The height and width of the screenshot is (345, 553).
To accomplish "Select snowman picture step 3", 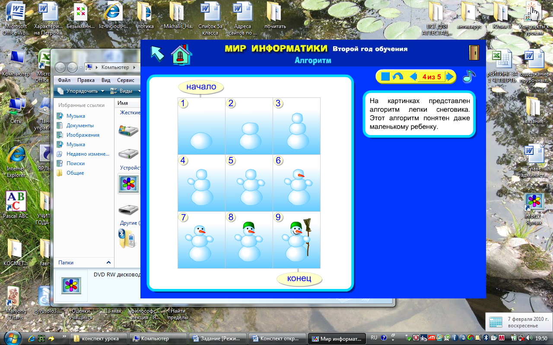I will (x=297, y=126).
